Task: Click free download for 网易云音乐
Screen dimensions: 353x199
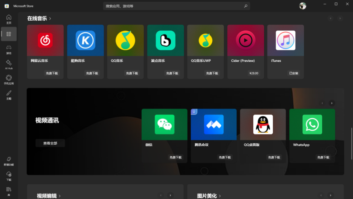Action: (x=52, y=73)
